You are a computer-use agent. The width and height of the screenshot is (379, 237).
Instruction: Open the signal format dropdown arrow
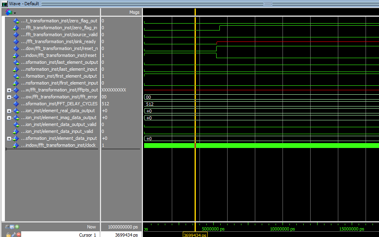pyautogui.click(x=15, y=13)
